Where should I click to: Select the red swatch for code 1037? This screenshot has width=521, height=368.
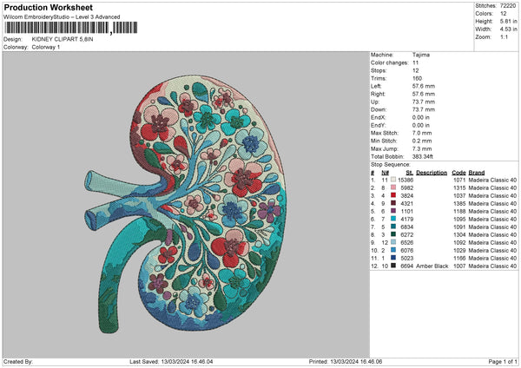tap(393, 195)
